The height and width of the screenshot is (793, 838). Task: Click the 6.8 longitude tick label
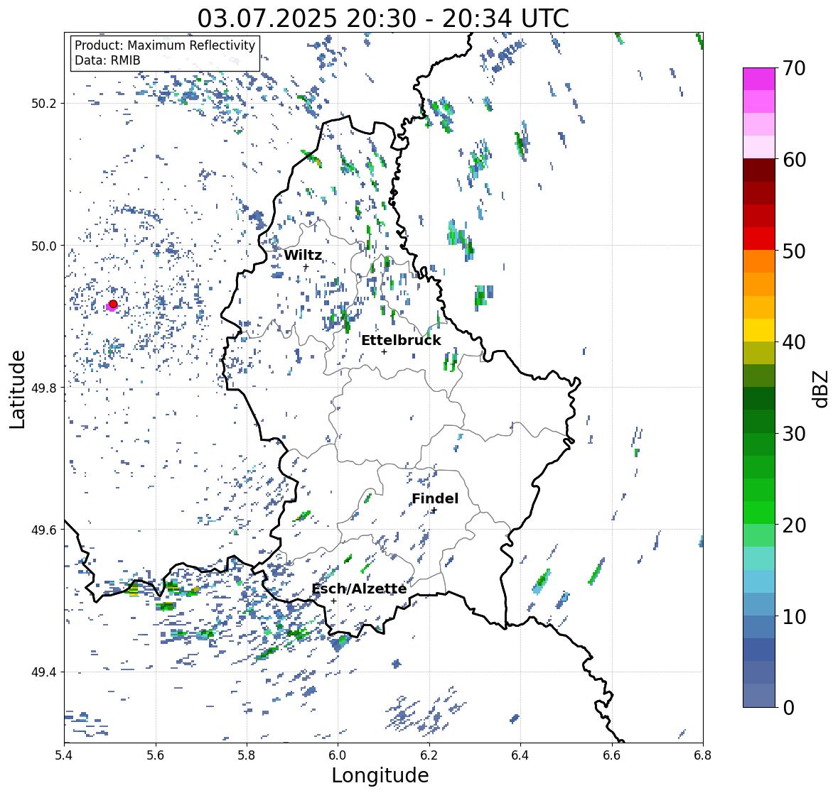(703, 755)
